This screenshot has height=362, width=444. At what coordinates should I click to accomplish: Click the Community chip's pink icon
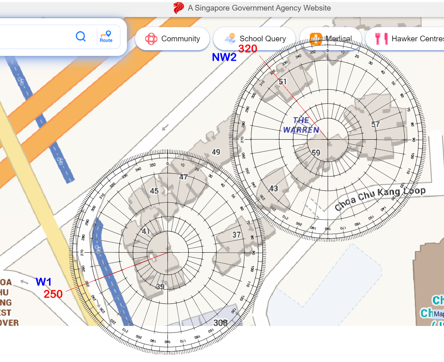point(151,39)
